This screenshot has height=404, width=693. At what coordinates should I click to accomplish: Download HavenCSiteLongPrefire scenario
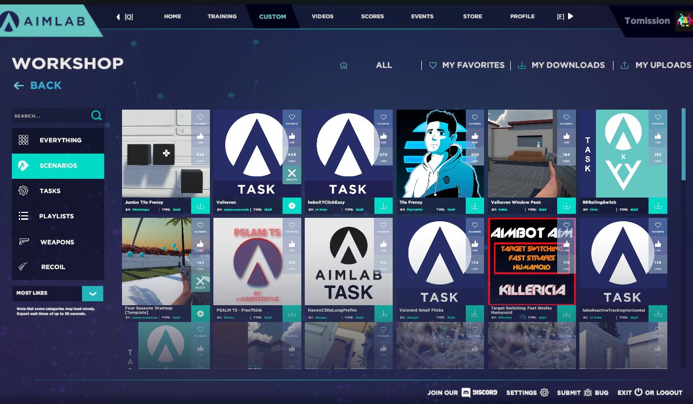[383, 314]
